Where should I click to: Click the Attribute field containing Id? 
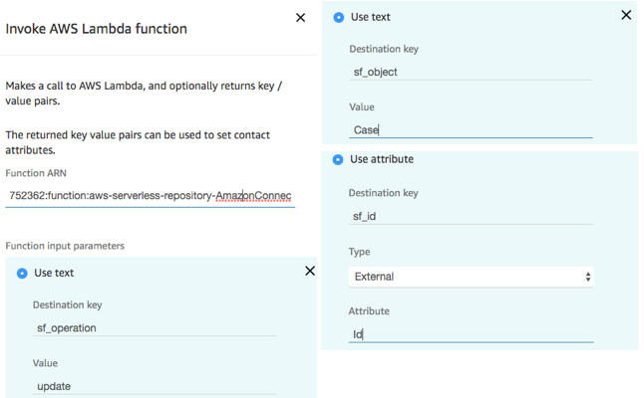(472, 334)
